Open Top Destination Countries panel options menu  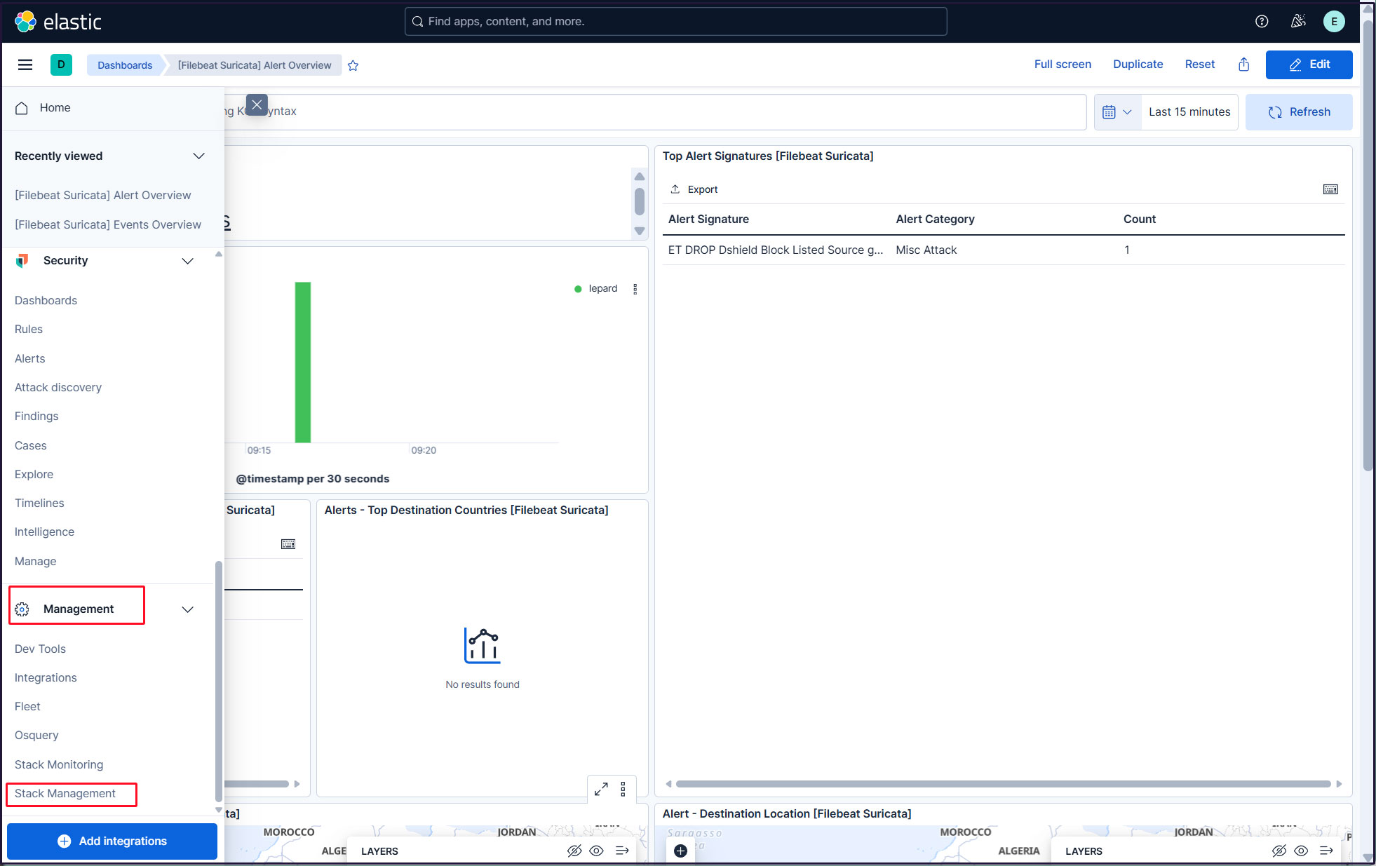point(623,789)
